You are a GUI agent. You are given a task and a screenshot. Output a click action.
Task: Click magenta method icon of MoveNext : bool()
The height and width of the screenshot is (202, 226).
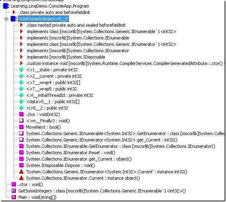click(x=21, y=127)
